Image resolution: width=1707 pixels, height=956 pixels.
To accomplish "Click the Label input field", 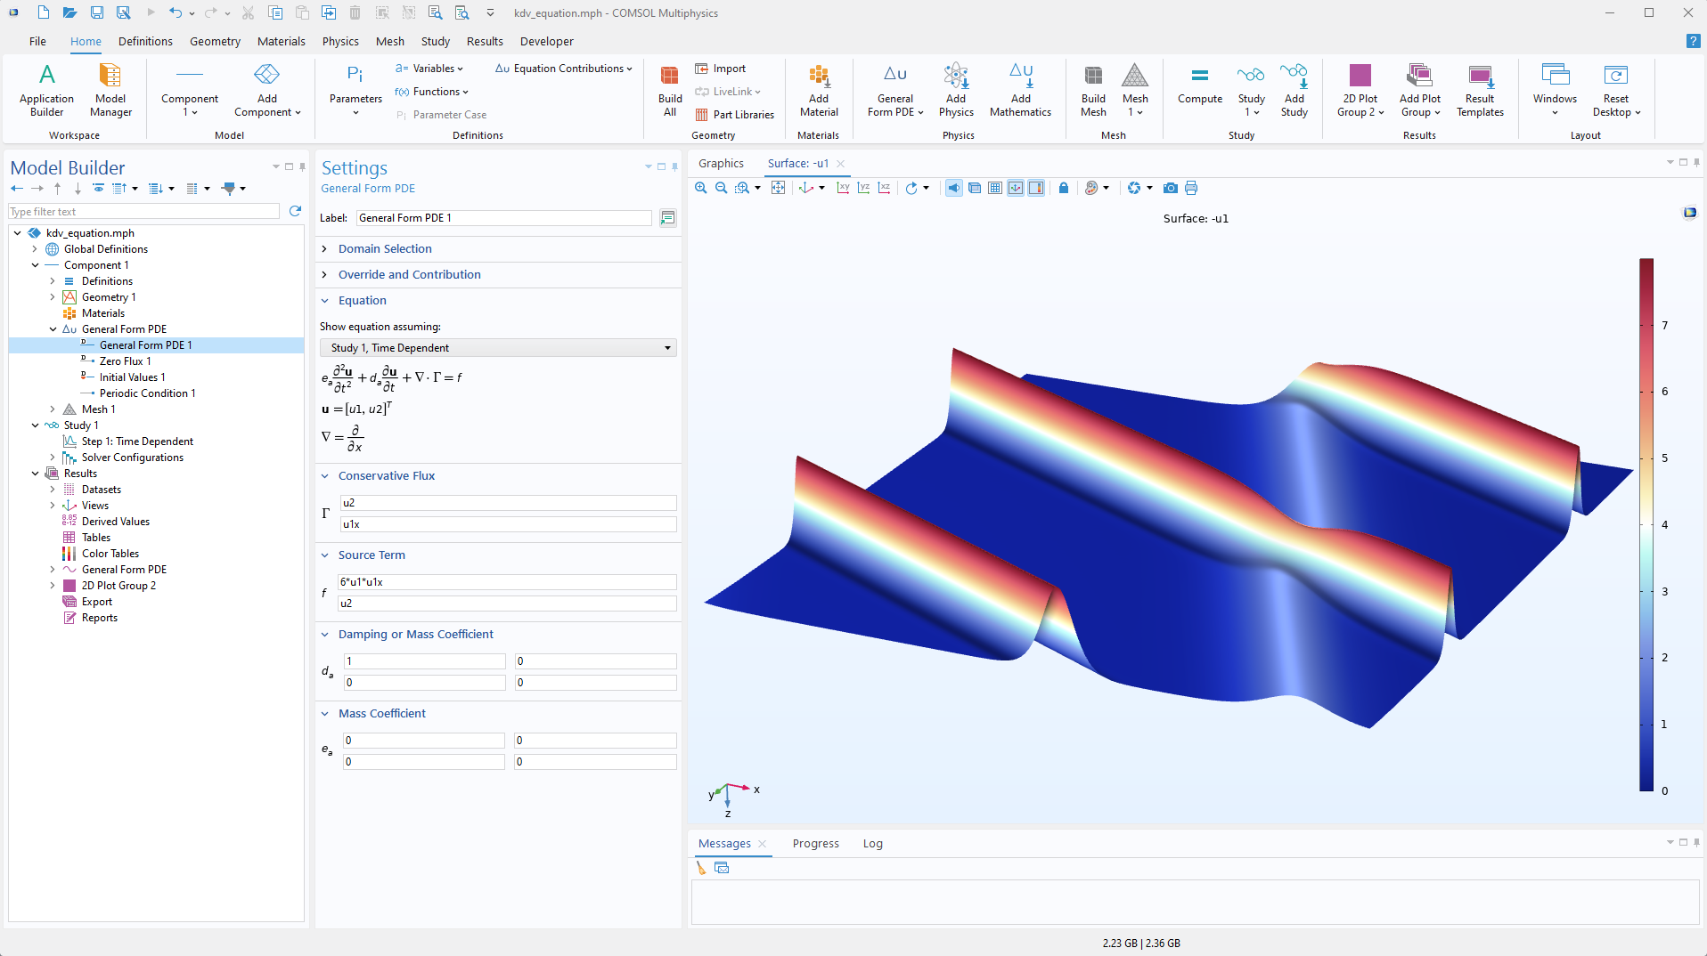I will coord(504,218).
